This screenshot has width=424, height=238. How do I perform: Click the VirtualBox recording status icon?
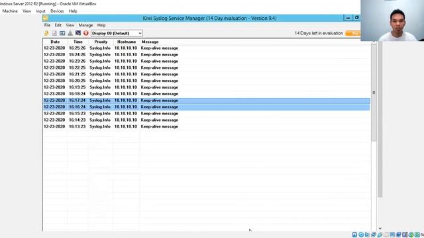[399, 235]
